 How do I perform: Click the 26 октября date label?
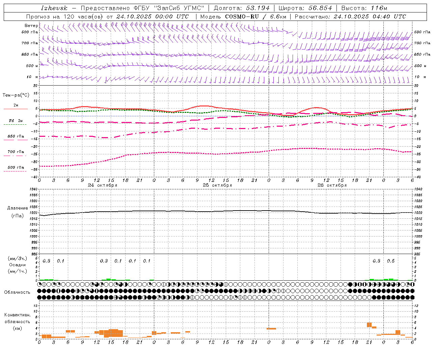pos(332,185)
